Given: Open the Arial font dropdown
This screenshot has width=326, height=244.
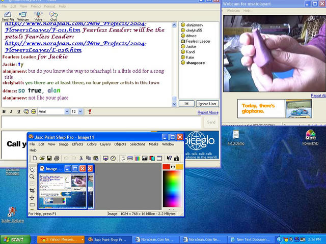Looking at the screenshot, I should pyautogui.click(x=67, y=111).
